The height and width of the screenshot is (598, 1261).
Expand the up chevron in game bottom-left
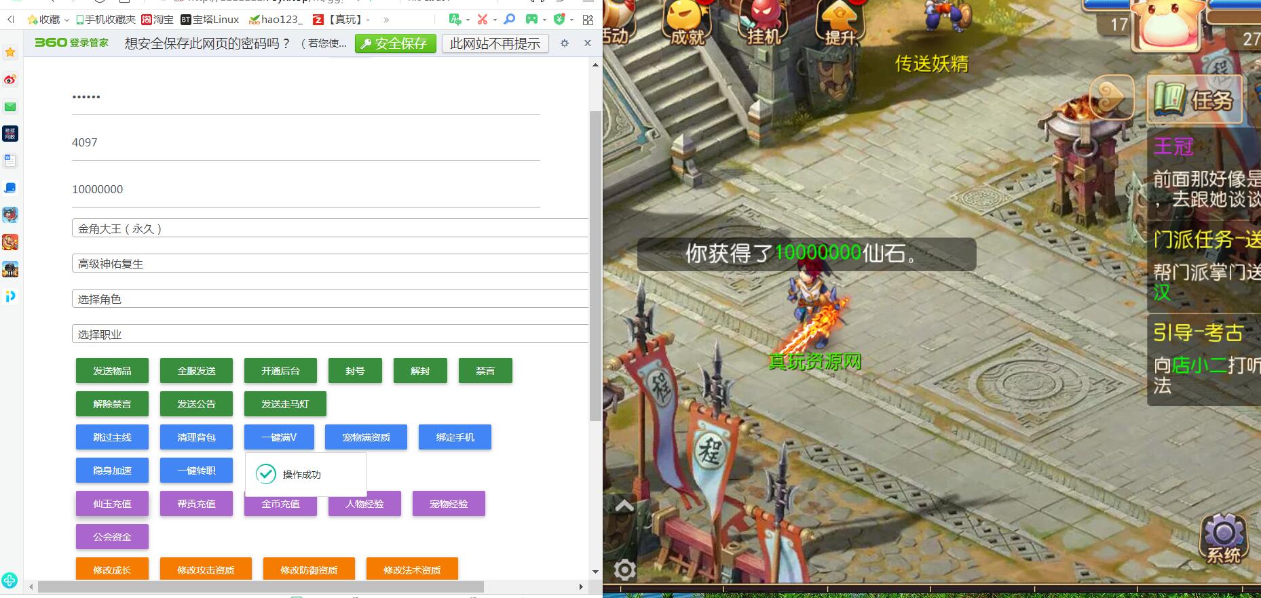(x=624, y=506)
